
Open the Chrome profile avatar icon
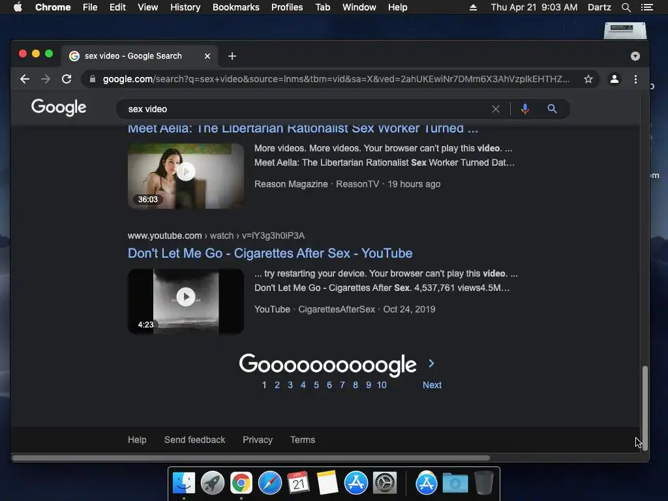(615, 79)
